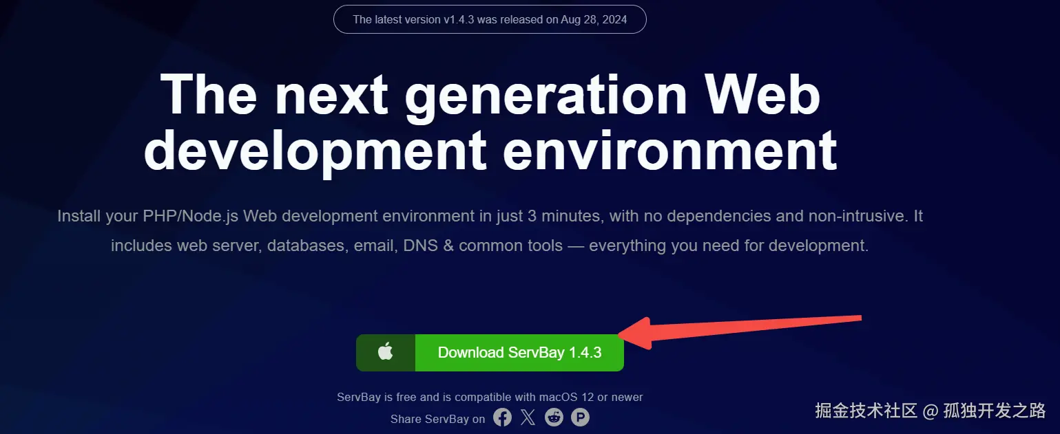Share ServBay on Reddit icon

554,417
